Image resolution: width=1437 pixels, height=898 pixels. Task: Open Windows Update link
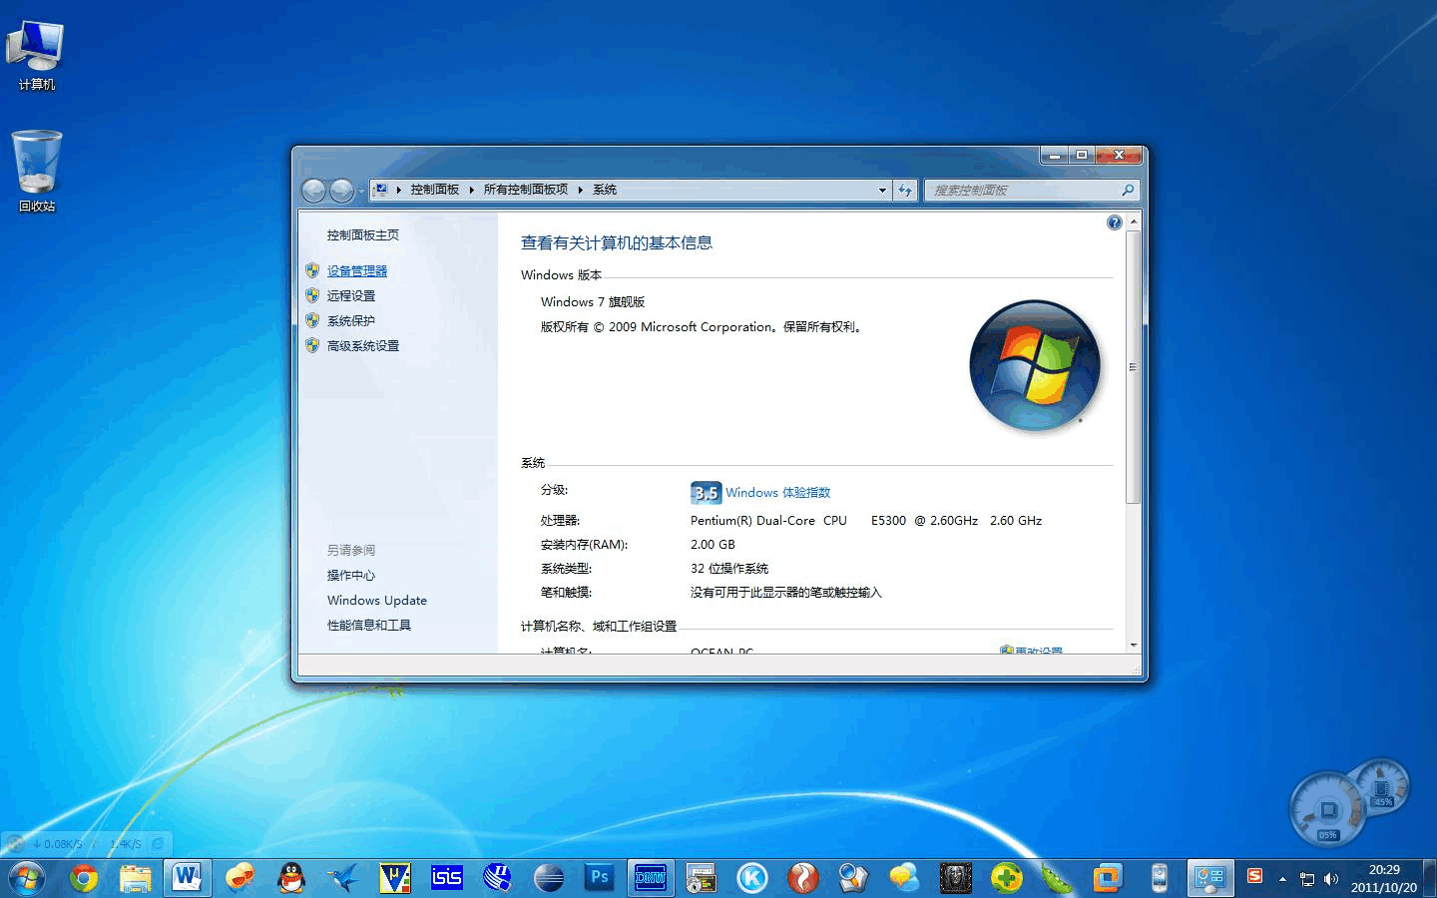(377, 600)
